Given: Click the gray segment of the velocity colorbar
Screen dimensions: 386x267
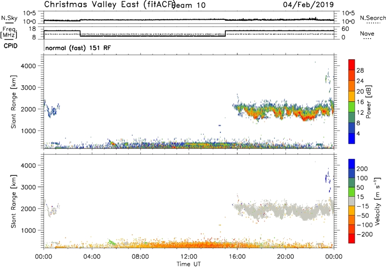Looking at the screenshot, I should [x=352, y=201].
